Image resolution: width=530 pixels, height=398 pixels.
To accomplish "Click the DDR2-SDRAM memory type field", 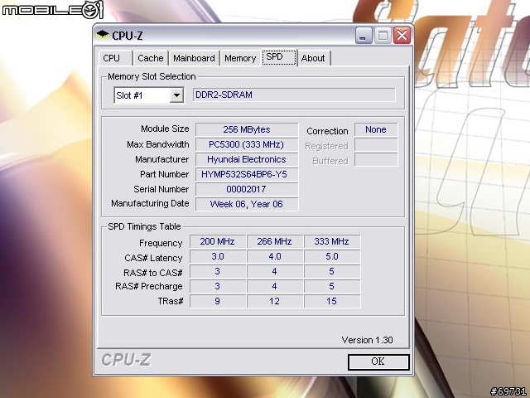I will coord(294,95).
